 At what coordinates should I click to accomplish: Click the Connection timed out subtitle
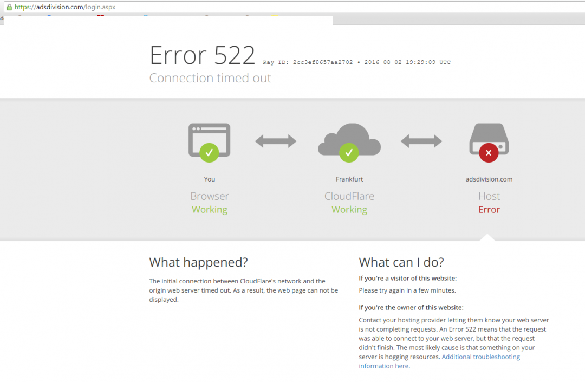[x=210, y=78]
